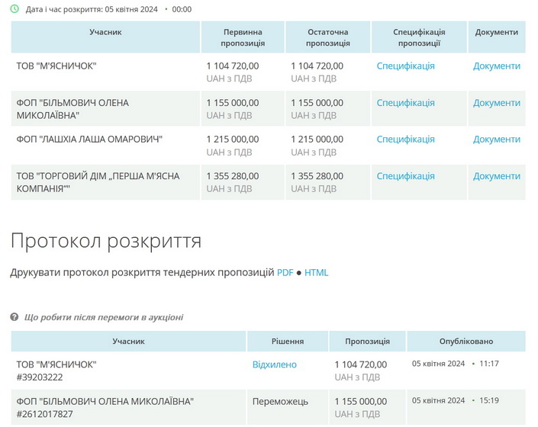Viewport: 538px width, 427px height.
Task: Open Документи for ТОВ "М'ЯСНИЧОК"
Action: pyautogui.click(x=496, y=66)
